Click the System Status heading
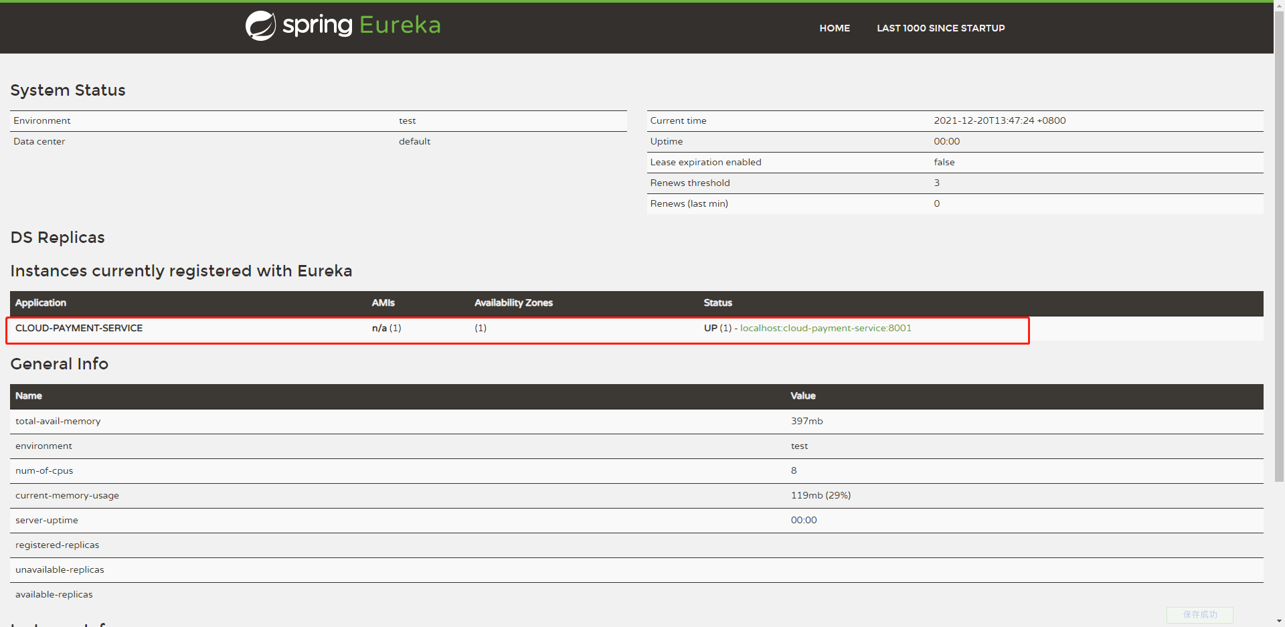 (68, 90)
